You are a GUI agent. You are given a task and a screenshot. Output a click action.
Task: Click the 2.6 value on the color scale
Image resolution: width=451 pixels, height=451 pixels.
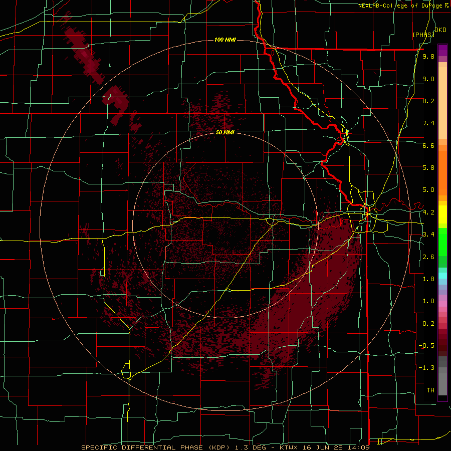pos(428,257)
